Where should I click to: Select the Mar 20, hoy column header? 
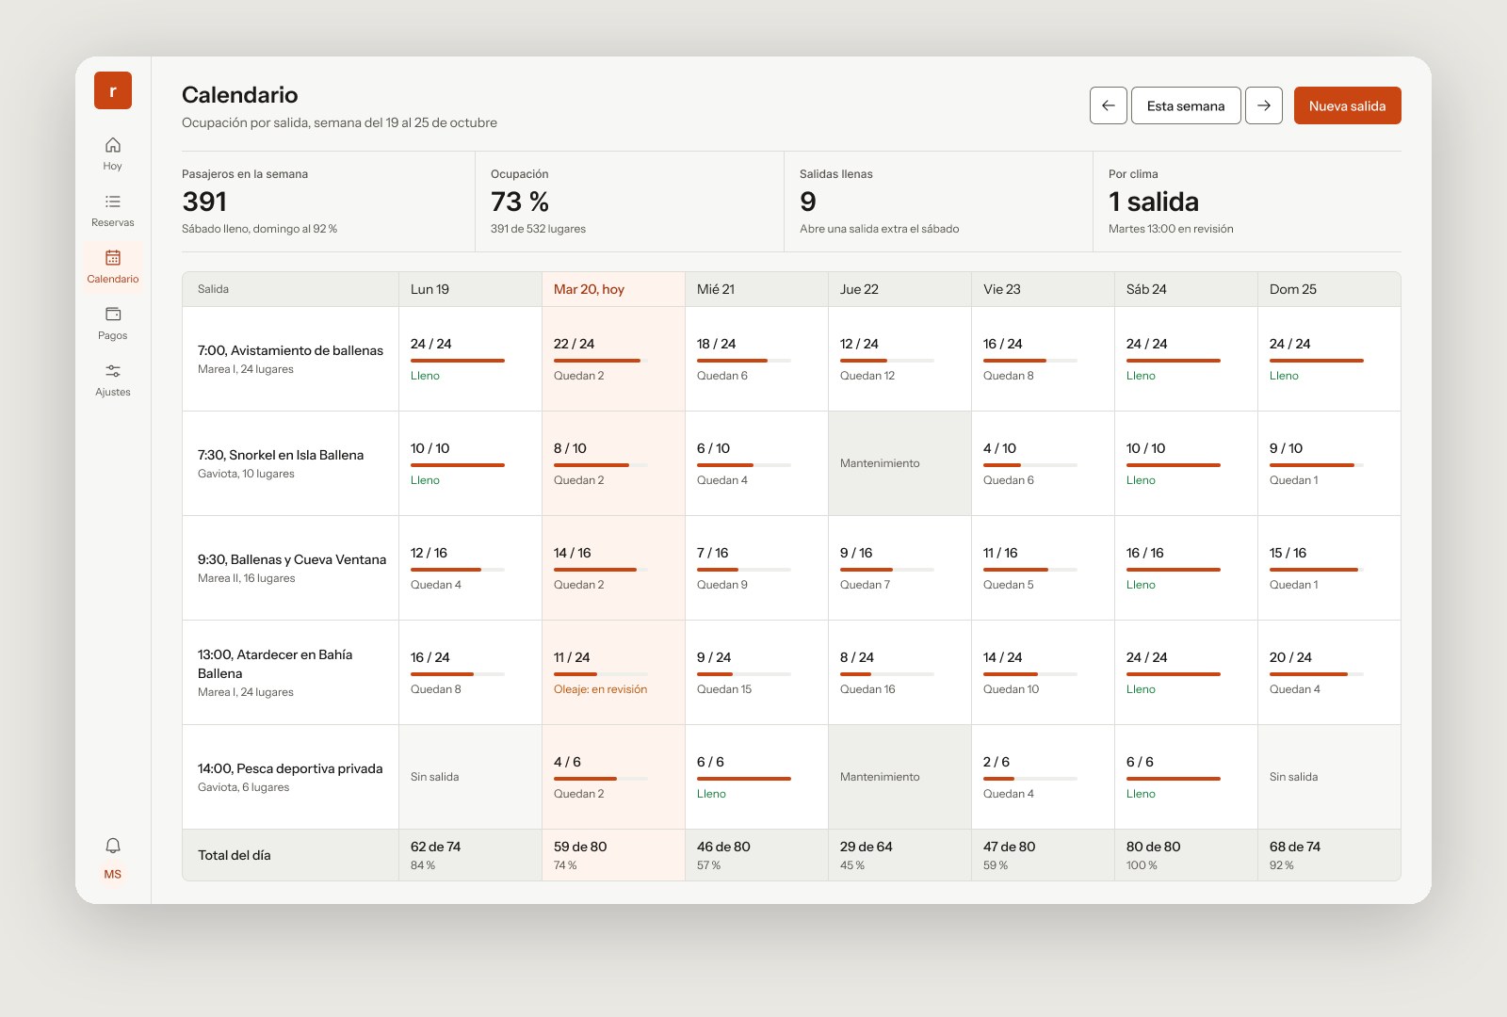point(613,289)
